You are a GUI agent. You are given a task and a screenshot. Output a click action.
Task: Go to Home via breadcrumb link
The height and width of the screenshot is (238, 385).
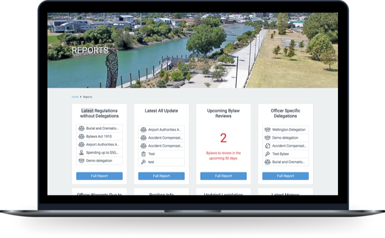(x=75, y=97)
